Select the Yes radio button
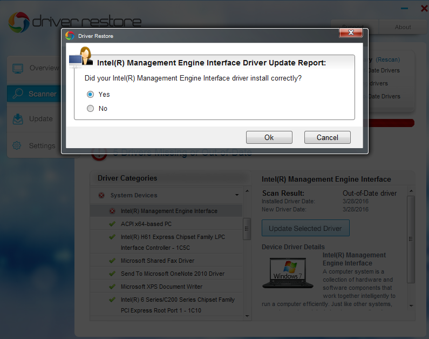This screenshot has height=339, width=429. pyautogui.click(x=90, y=95)
